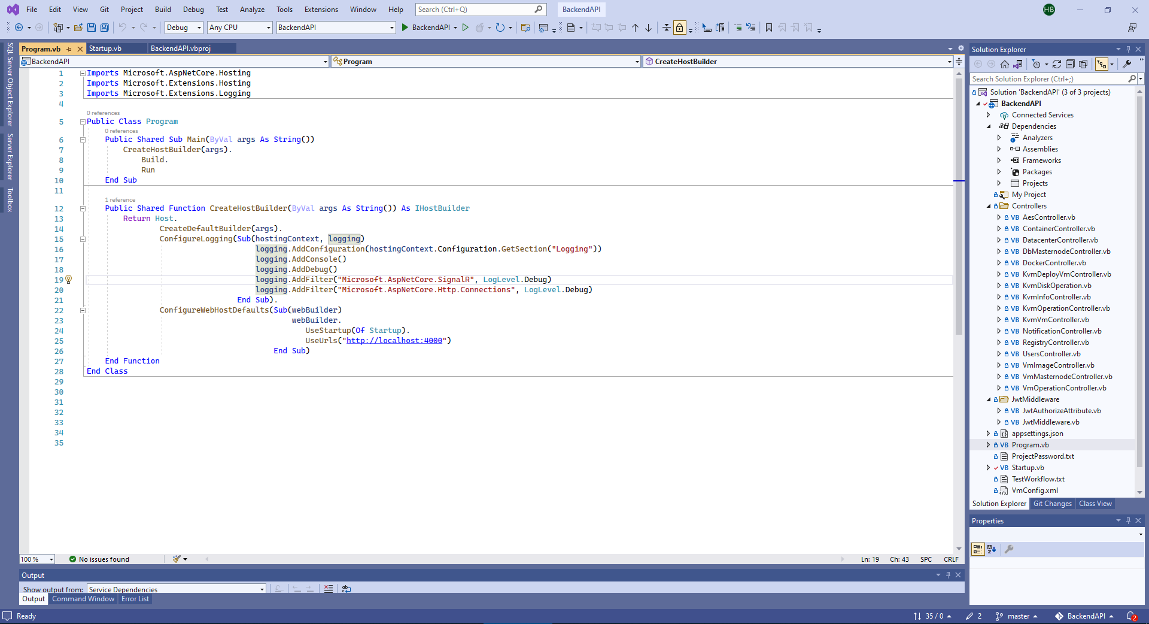Switch views icon in Solution Explorer
Image resolution: width=1149 pixels, height=624 pixels.
coord(1018,64)
